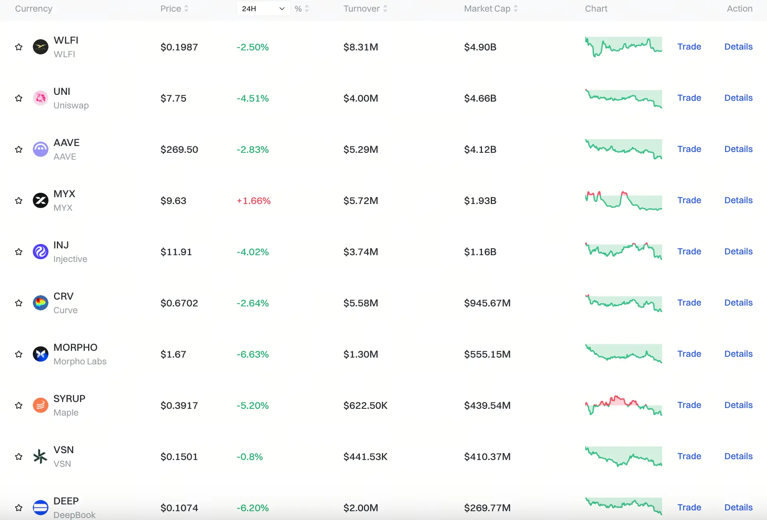Screen dimensions: 767x520
Task: Click the DeepBook DEEP logo icon
Action: (x=40, y=508)
